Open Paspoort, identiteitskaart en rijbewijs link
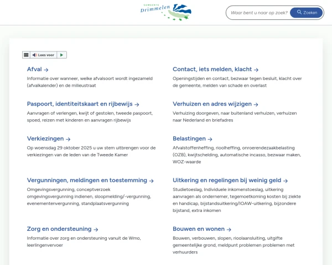332x265 pixels. [x=80, y=104]
